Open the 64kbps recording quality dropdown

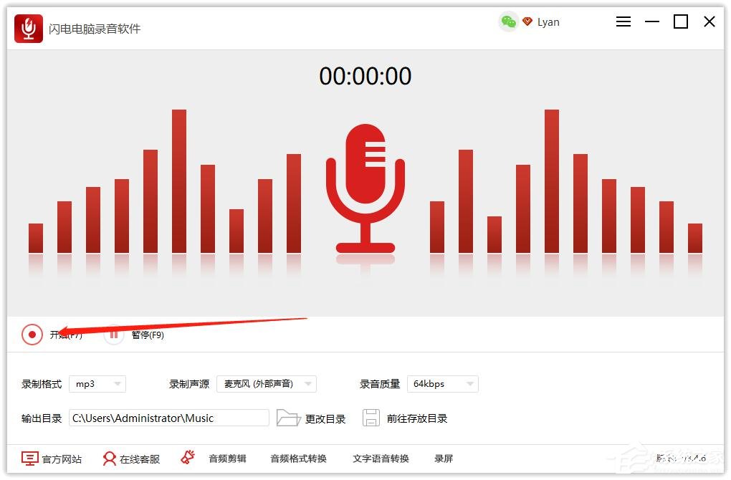[442, 384]
